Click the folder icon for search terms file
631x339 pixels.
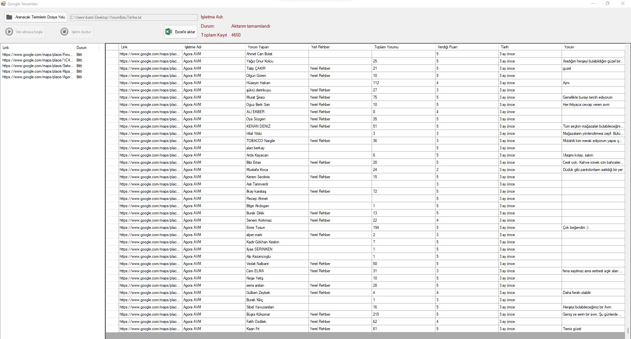pos(9,17)
